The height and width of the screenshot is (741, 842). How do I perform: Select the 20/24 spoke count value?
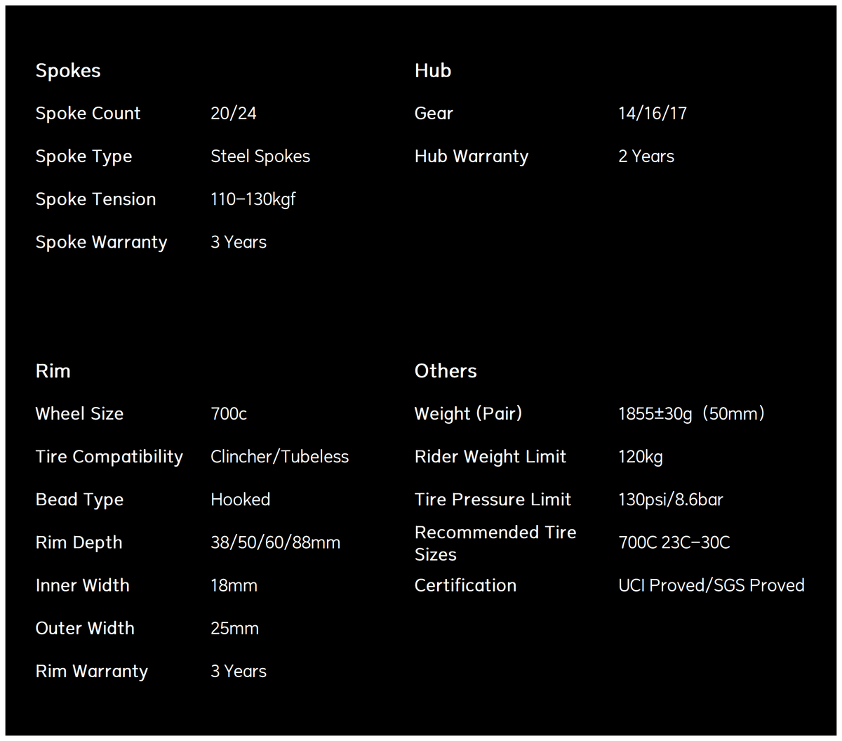coord(234,113)
